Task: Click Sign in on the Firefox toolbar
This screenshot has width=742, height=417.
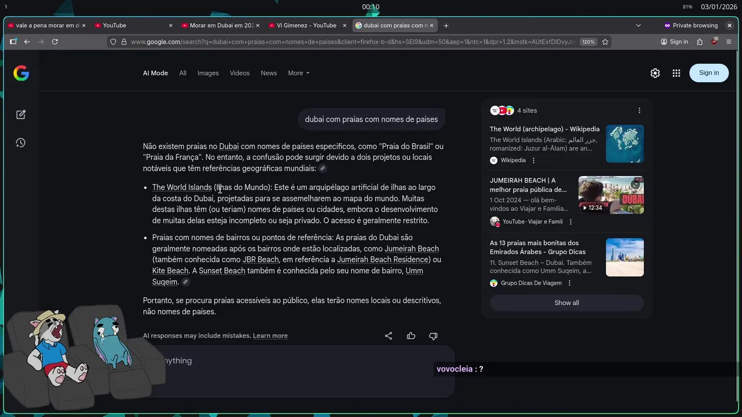Action: pyautogui.click(x=674, y=42)
